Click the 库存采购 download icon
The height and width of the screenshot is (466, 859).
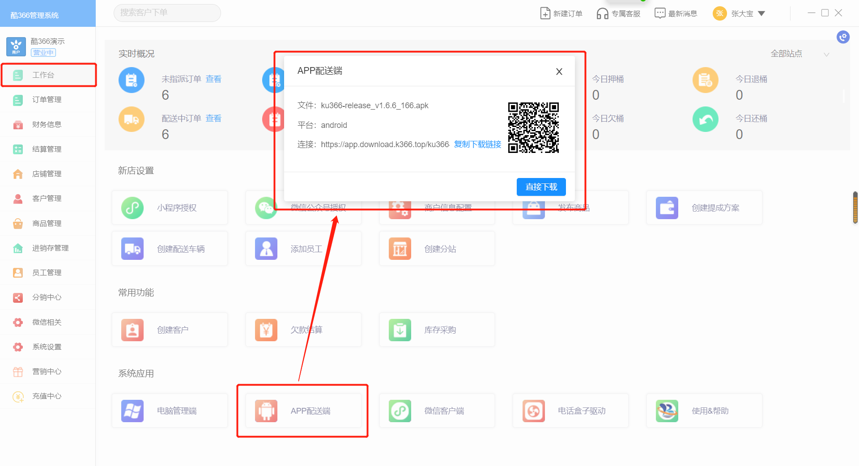click(400, 330)
